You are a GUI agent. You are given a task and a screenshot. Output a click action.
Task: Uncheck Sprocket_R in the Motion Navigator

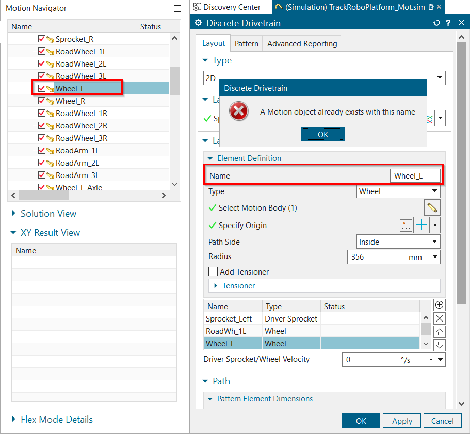[x=42, y=39]
